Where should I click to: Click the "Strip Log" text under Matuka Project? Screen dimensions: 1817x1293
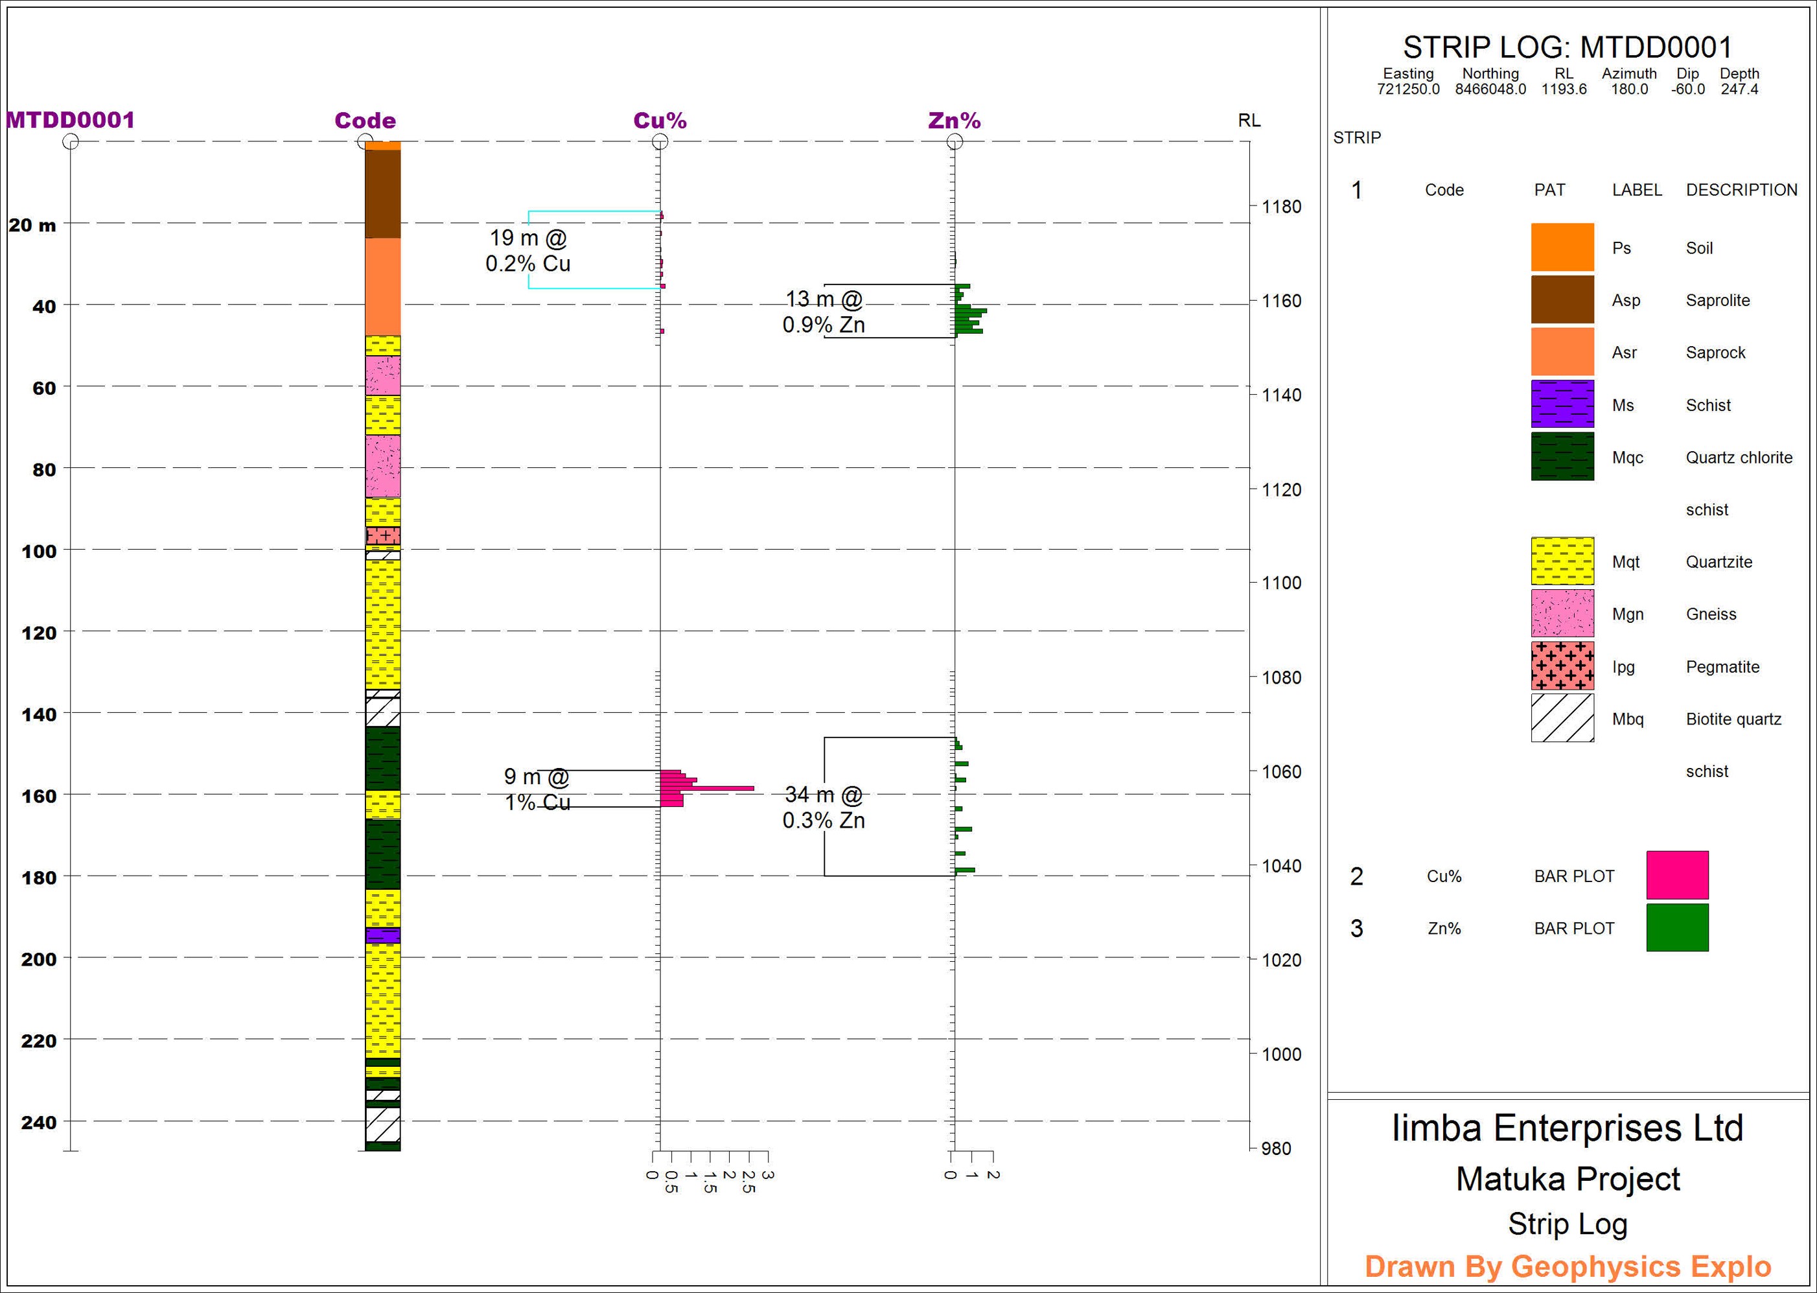click(x=1568, y=1224)
